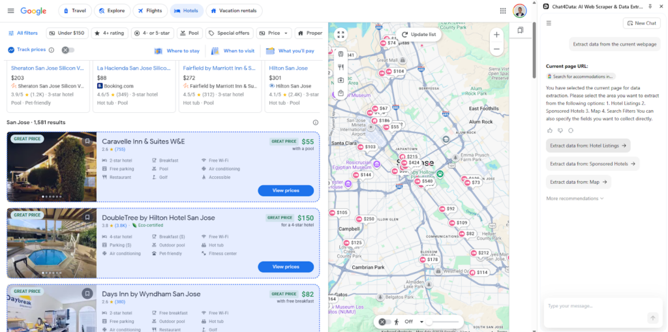Regenerate the Chat4Data response
The image size is (668, 332).
[x=571, y=130]
